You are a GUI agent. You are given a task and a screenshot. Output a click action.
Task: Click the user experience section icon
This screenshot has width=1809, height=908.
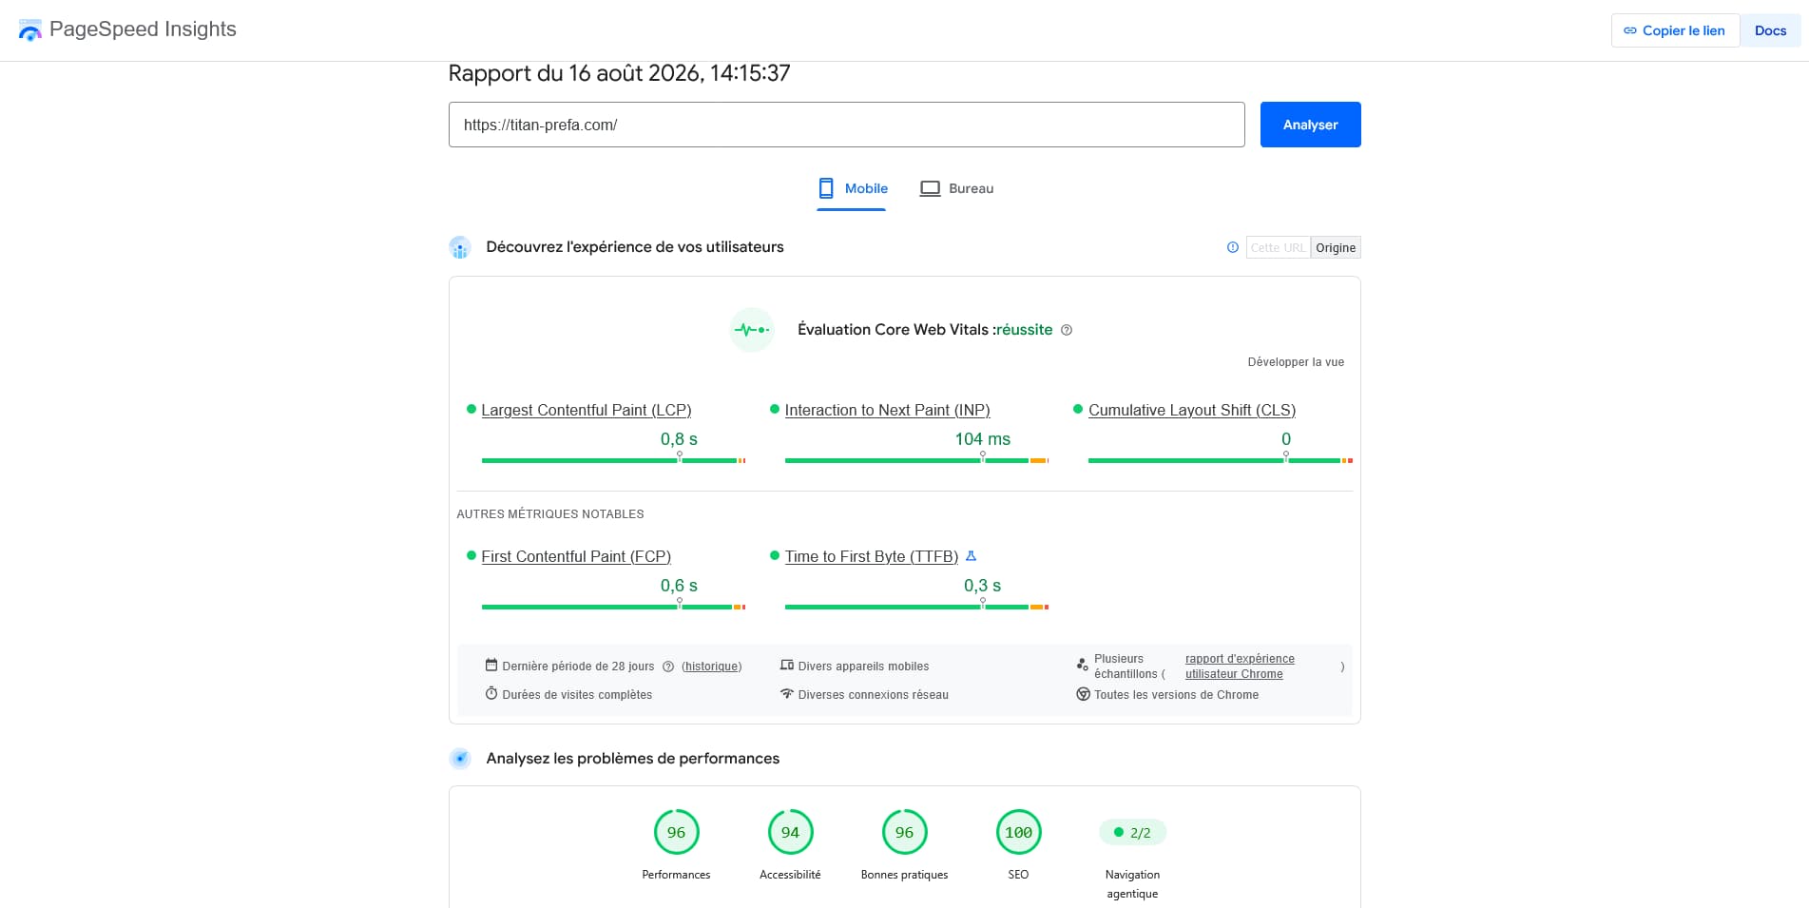click(460, 247)
